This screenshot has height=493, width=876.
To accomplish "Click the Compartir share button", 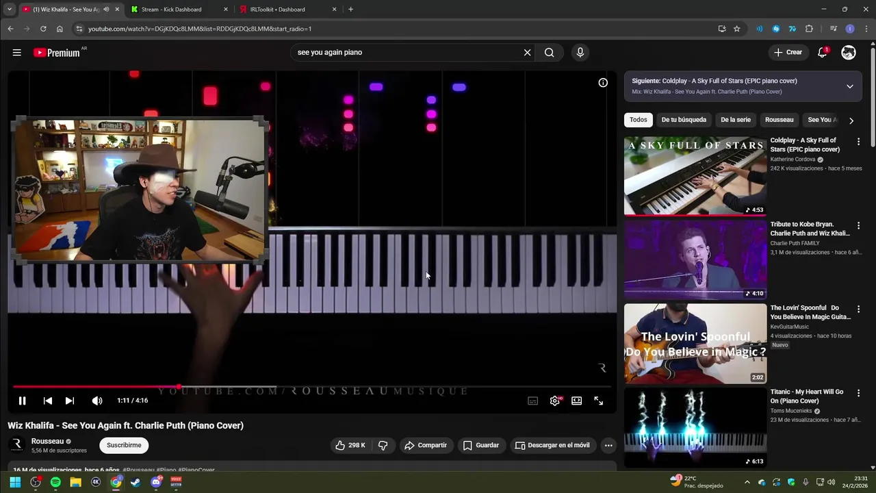I will click(x=426, y=445).
